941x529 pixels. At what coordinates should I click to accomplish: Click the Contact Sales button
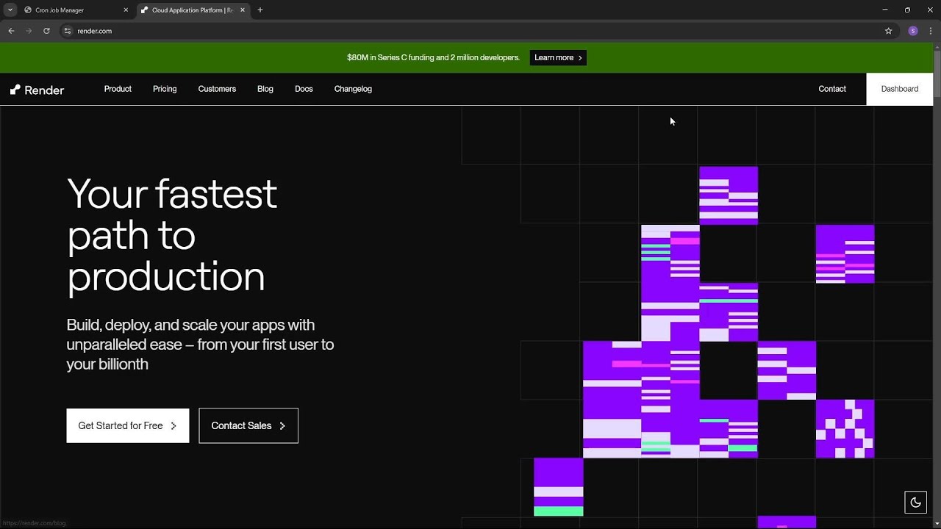click(x=248, y=425)
